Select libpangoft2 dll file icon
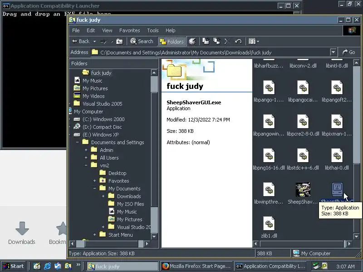The image size is (363, 272). pos(337,87)
